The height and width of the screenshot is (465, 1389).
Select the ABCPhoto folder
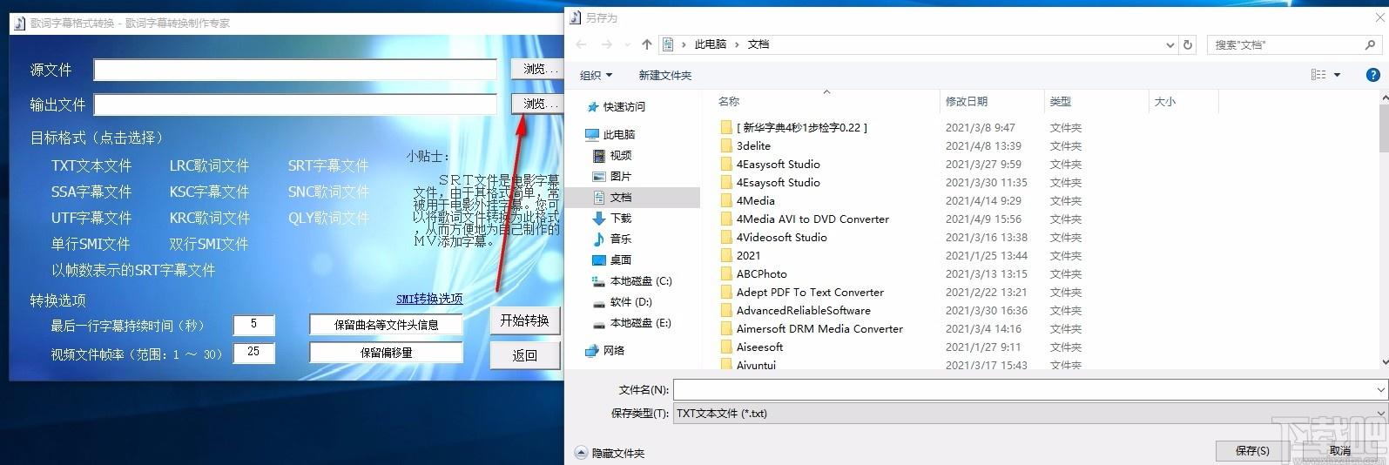click(x=761, y=274)
